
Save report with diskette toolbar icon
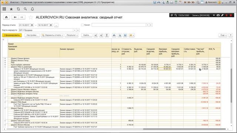(x=125, y=35)
